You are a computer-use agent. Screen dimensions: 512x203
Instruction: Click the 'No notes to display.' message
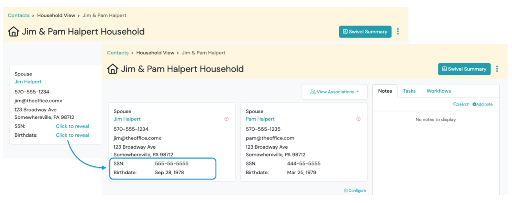coord(436,119)
